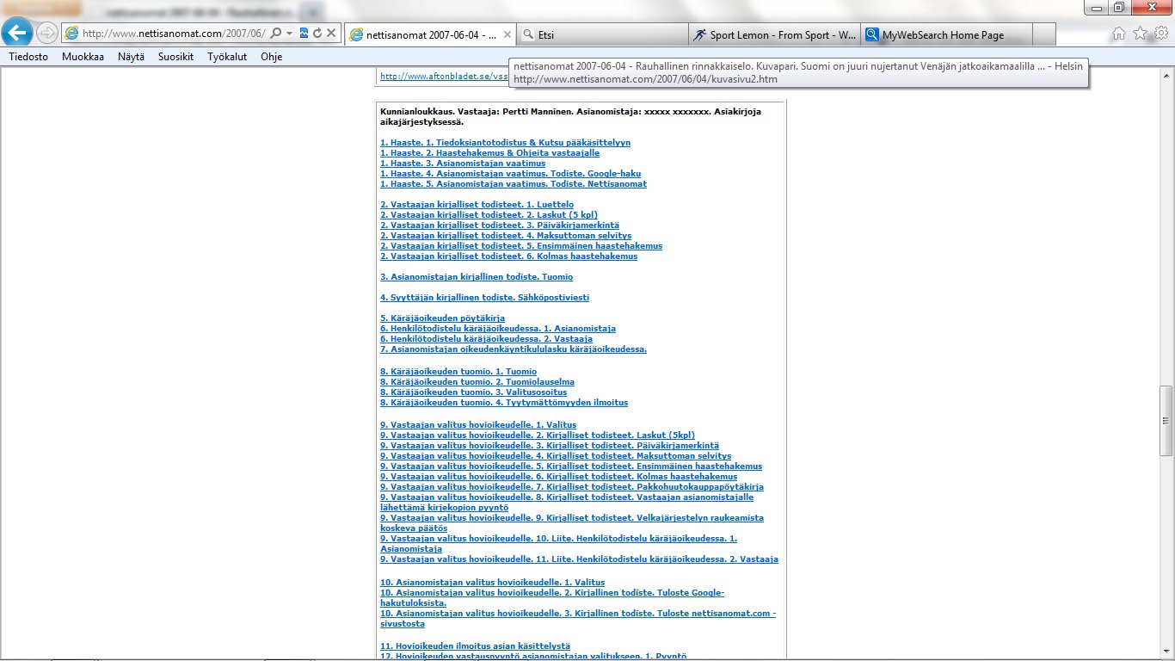Click the Stop loading X icon
The height and width of the screenshot is (661, 1175).
point(331,34)
